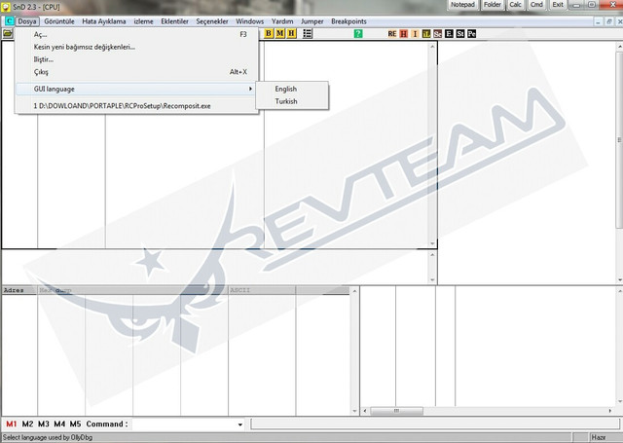
Task: Switch to M2 memory button
Action: coord(27,424)
